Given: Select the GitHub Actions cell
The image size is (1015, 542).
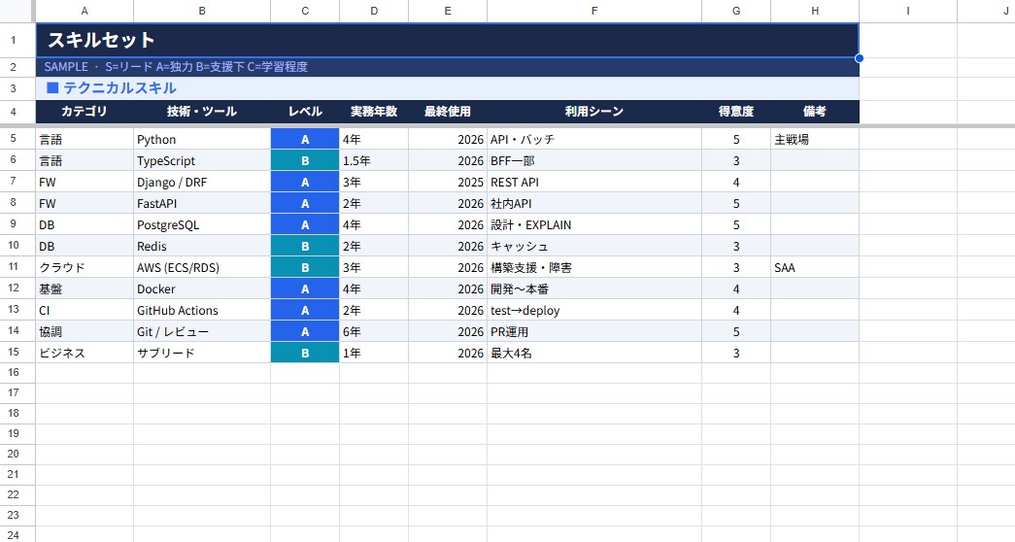Looking at the screenshot, I should 202,310.
